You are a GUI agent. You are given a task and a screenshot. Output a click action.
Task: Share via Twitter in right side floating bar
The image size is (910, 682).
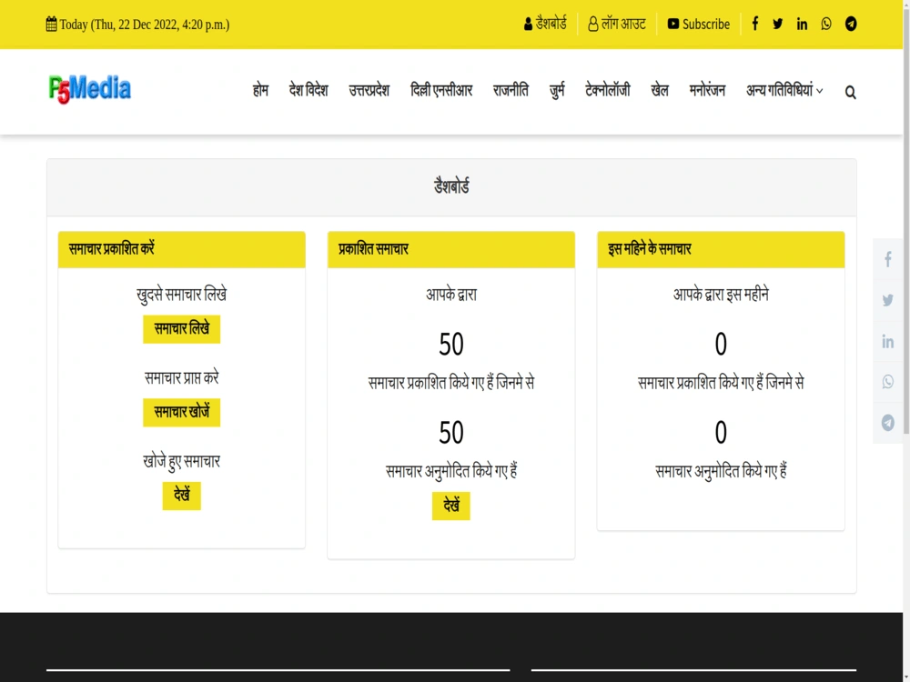887,300
